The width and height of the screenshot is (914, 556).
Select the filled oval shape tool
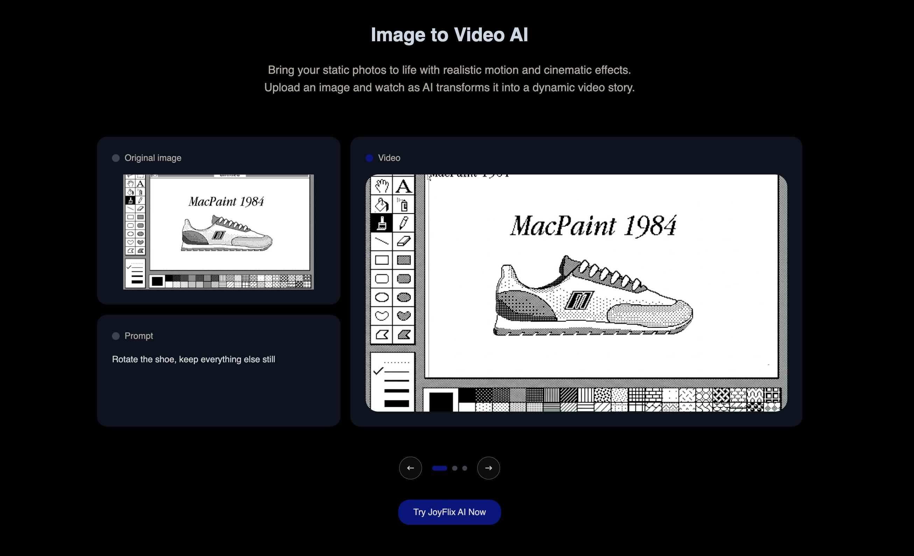coord(403,297)
